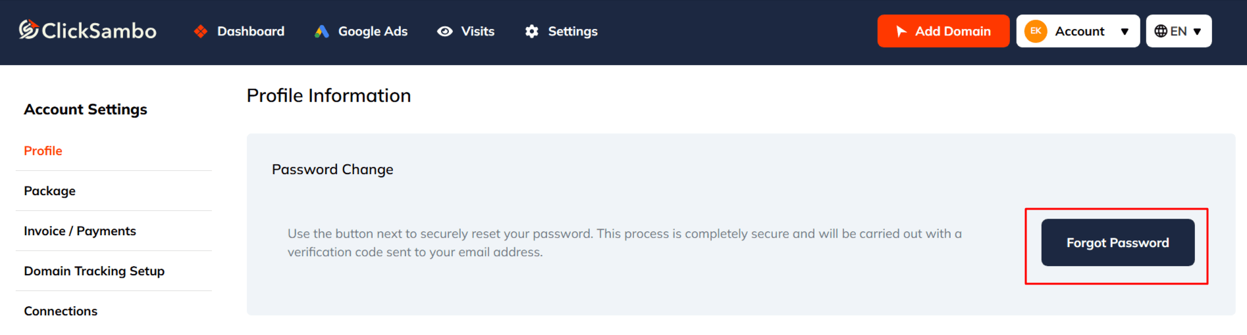The width and height of the screenshot is (1247, 335).
Task: Open the Visits menu label
Action: point(477,32)
